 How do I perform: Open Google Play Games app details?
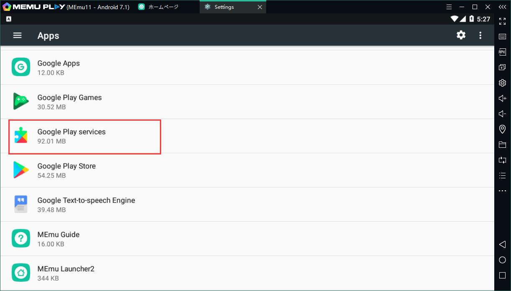tap(69, 102)
